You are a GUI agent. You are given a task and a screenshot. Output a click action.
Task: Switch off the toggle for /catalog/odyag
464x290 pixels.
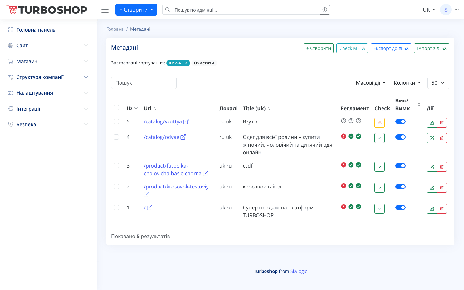point(401,137)
